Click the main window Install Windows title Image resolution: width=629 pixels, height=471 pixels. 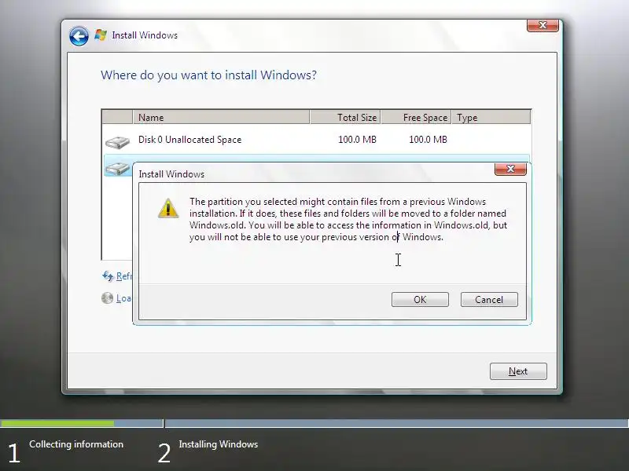[x=145, y=35]
